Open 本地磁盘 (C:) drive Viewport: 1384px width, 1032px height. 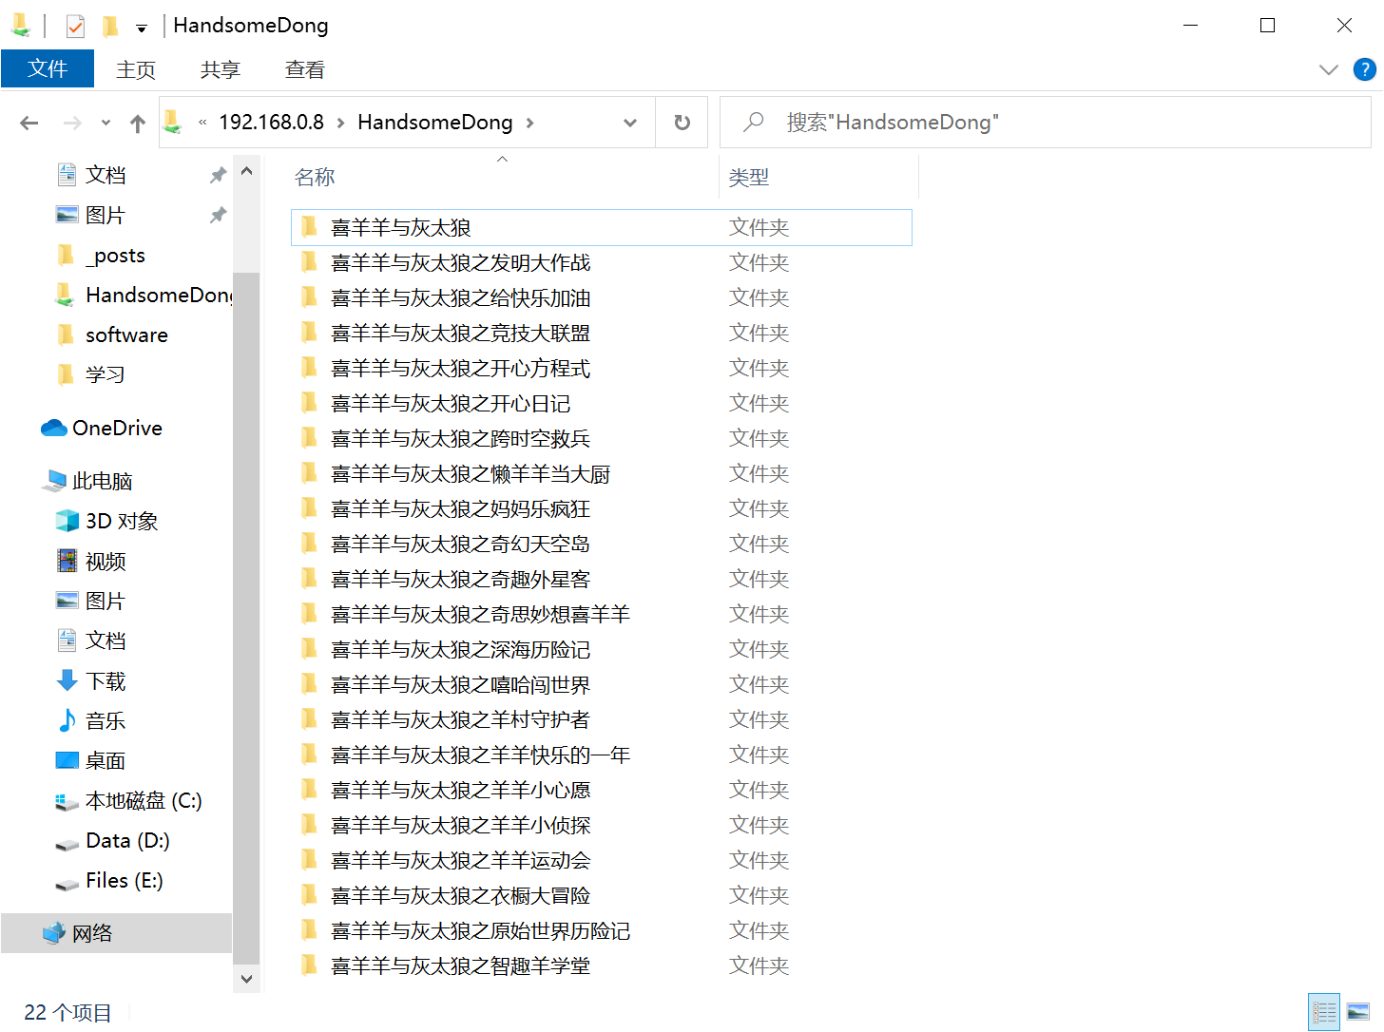(x=143, y=801)
